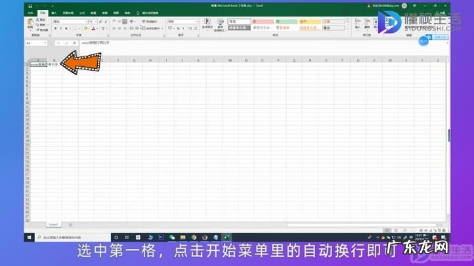Toggle italic formatting
474x266 pixels.
click(61, 28)
